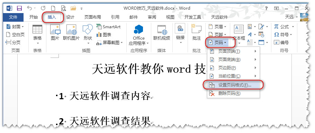This screenshot has width=315, height=133.
Task: Open the 页脚 footer dropdown
Action: [x=218, y=34]
